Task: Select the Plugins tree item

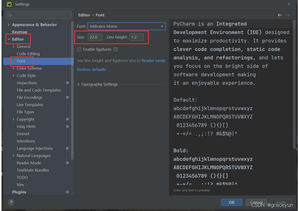Action: (x=19, y=192)
